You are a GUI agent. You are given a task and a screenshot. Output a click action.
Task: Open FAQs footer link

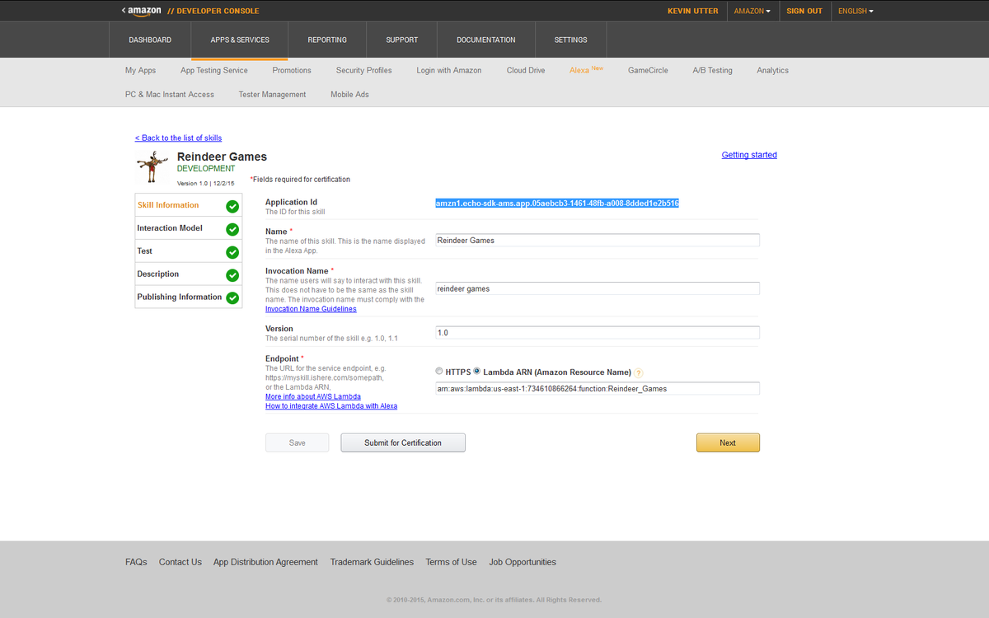(136, 562)
